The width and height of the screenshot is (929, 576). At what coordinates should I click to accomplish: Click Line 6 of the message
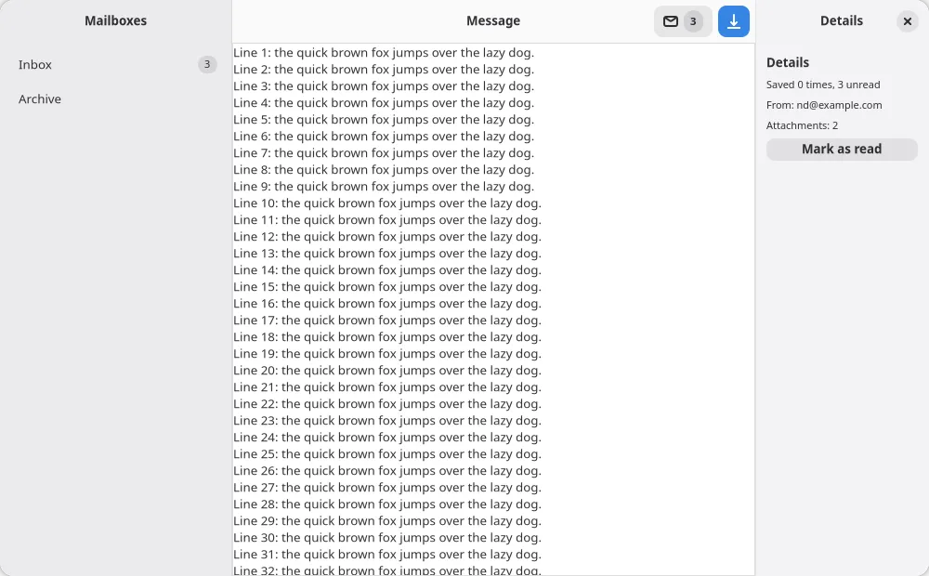click(x=384, y=137)
